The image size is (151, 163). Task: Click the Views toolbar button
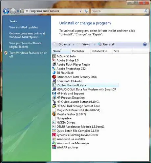pos(86,44)
